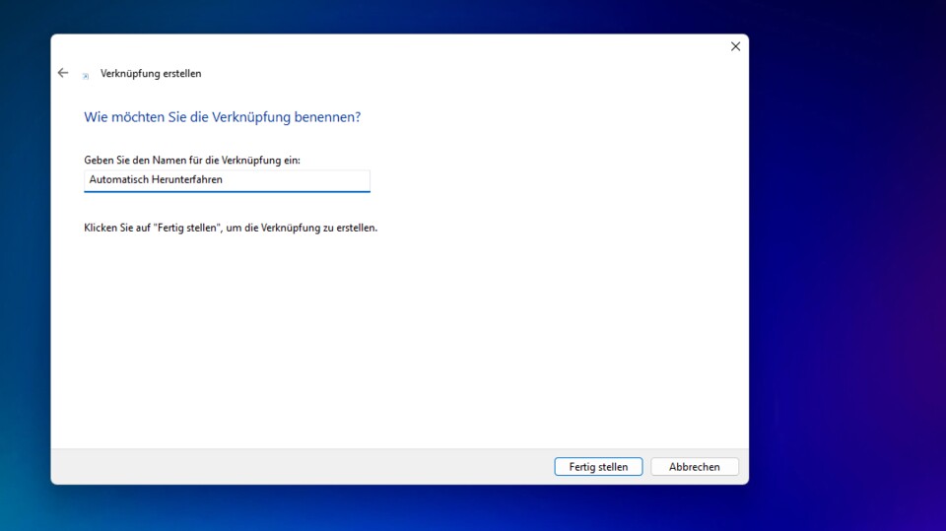Click the empty space after the name text
The height and width of the screenshot is (531, 946).
[x=296, y=180]
